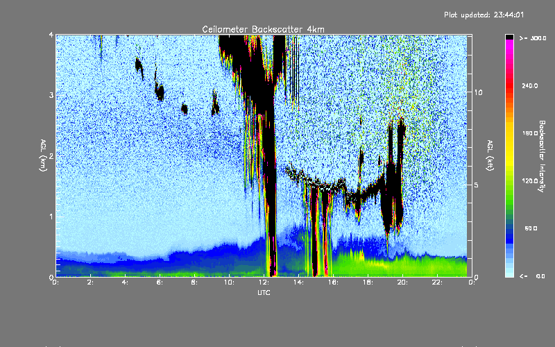The width and height of the screenshot is (555, 347).
Task: Click the 2 tick on the km axis
Action: click(51, 156)
